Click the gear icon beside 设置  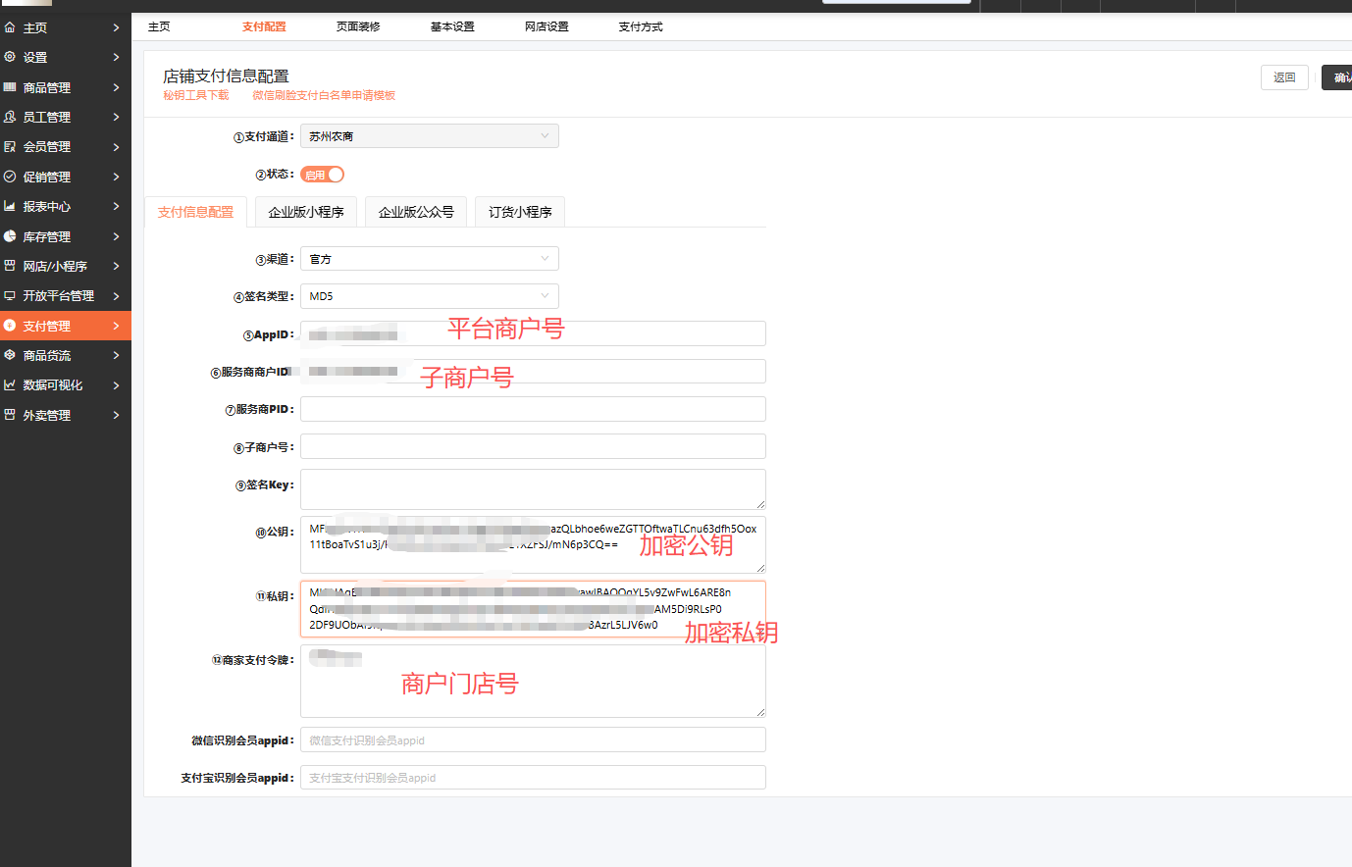click(x=10, y=57)
